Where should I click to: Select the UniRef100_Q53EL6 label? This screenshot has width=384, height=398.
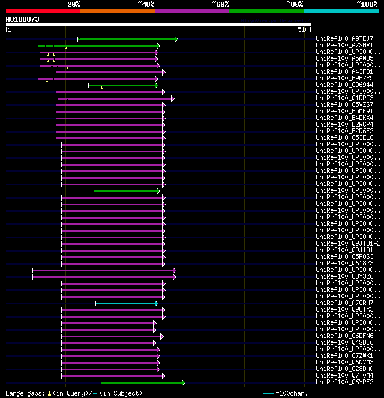click(x=344, y=137)
